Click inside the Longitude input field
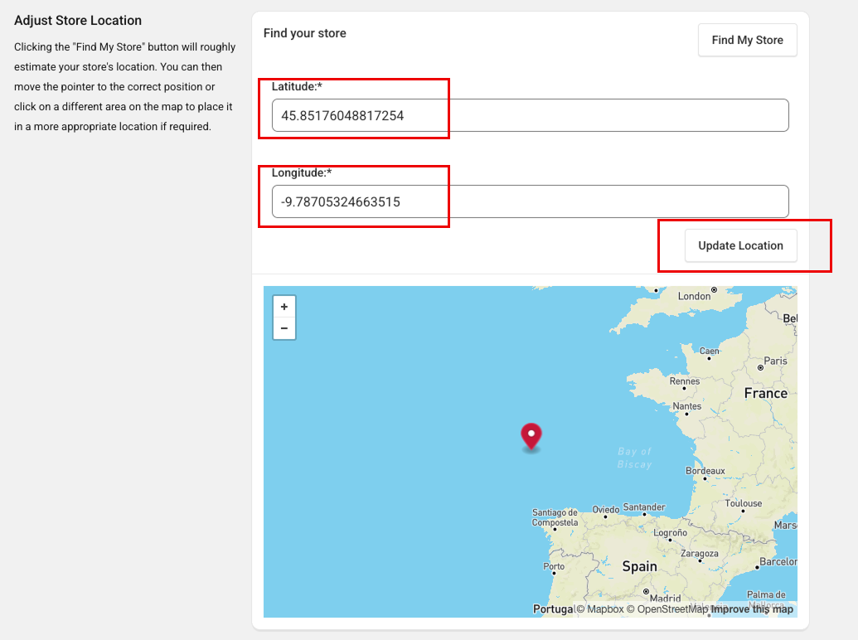858x640 pixels. (x=530, y=201)
